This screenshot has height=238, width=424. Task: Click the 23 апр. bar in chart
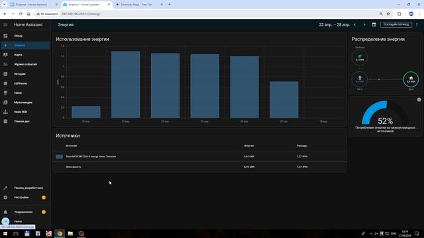126,85
